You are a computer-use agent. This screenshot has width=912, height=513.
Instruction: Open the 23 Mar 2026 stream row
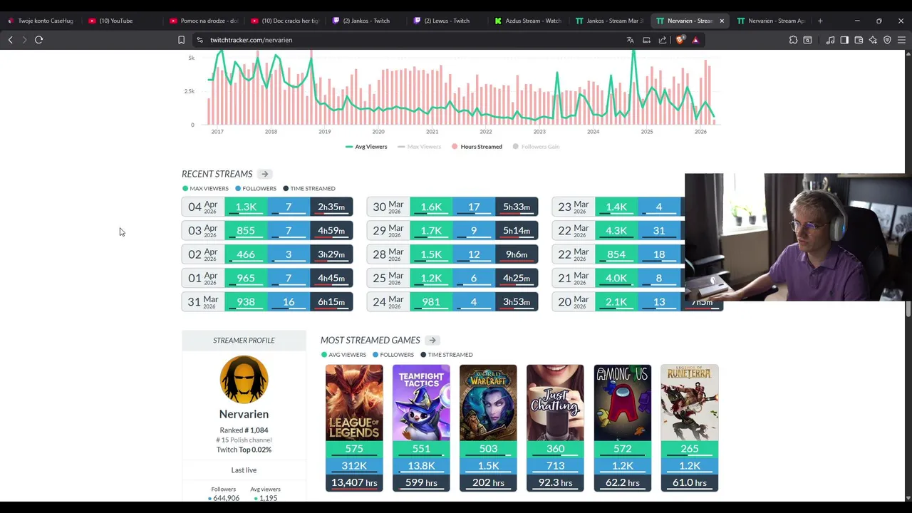pos(618,207)
